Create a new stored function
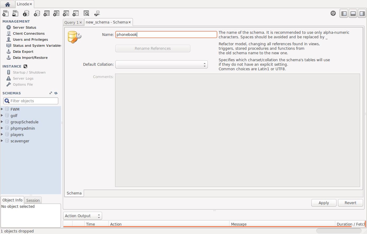The height and width of the screenshot is (234, 367). coord(76,13)
